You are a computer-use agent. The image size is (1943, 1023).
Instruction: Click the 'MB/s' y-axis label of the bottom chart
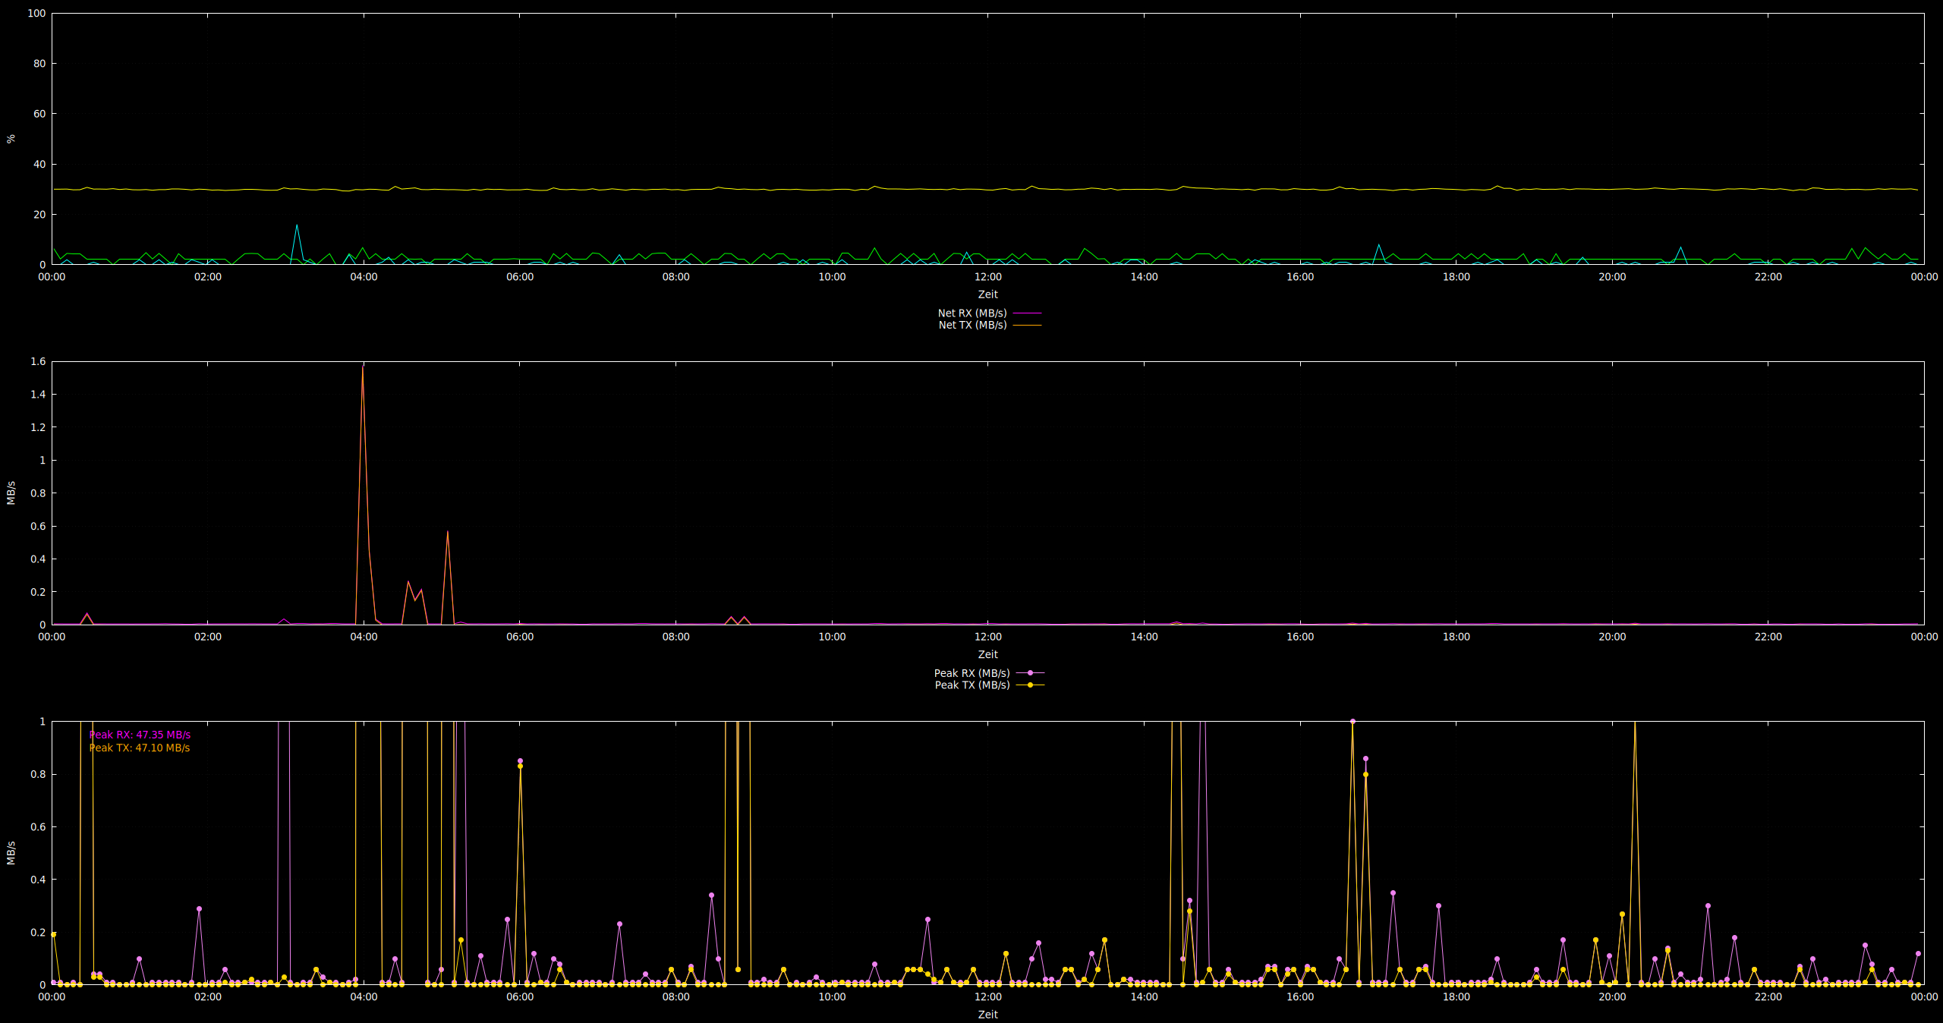coord(11,853)
